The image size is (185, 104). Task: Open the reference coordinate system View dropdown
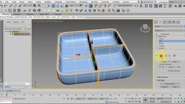[74, 5]
